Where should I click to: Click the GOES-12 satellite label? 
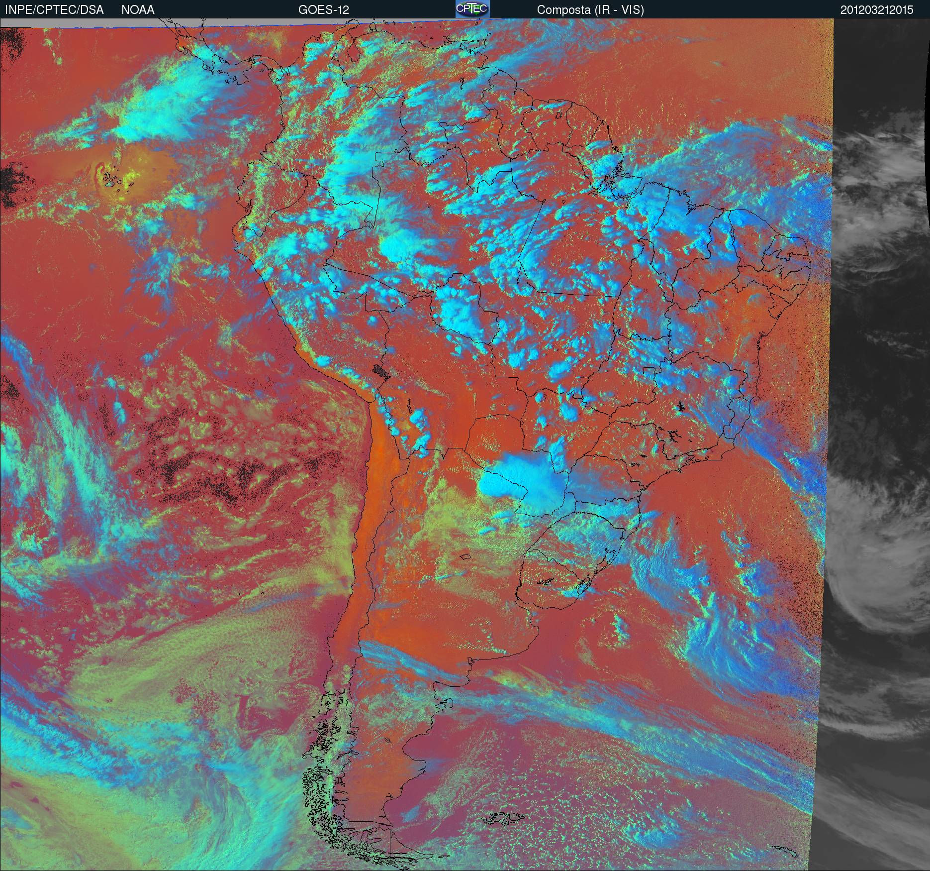point(324,10)
